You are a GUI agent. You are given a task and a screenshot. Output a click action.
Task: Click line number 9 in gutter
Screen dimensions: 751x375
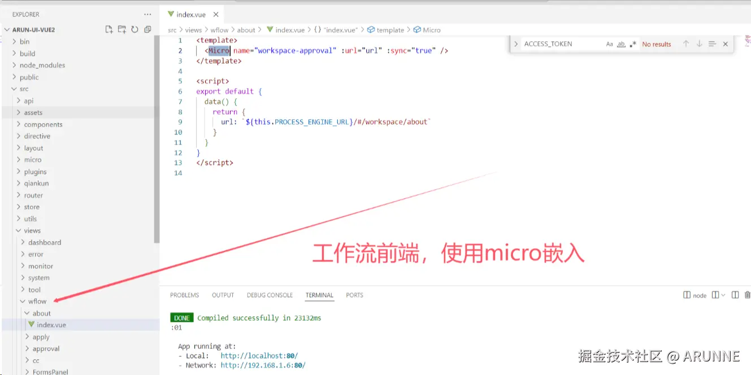(180, 122)
